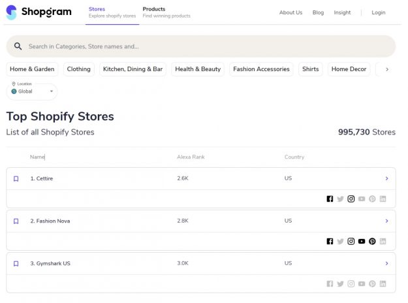Viewport: 408px width, 303px height.
Task: Open Cettire's Twitter icon
Action: (x=340, y=199)
